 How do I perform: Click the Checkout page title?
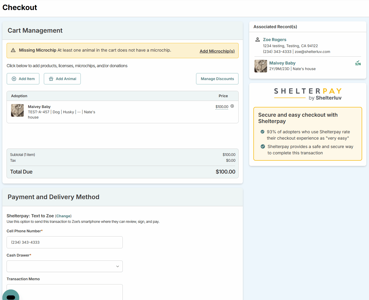tap(20, 7)
